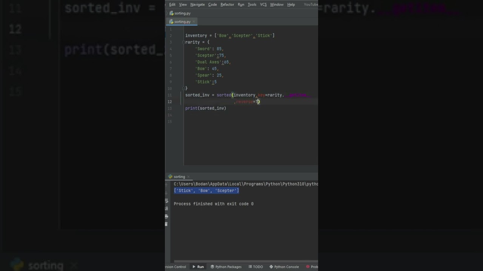
Task: Open the Version Control tool window
Action: tap(175, 266)
